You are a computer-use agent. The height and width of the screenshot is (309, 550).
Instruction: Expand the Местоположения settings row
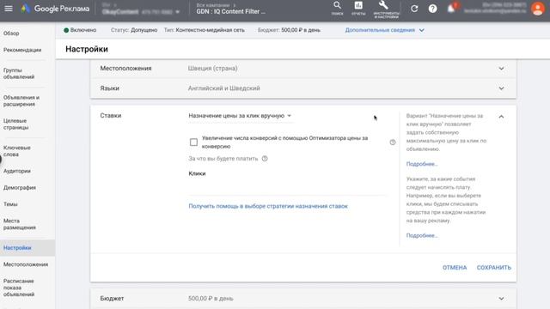click(501, 69)
